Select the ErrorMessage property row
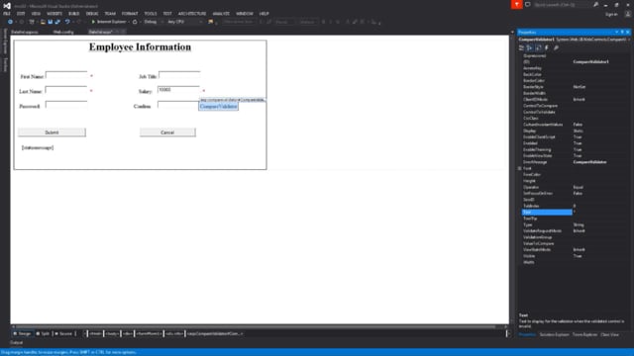The width and height of the screenshot is (634, 356). point(575,162)
